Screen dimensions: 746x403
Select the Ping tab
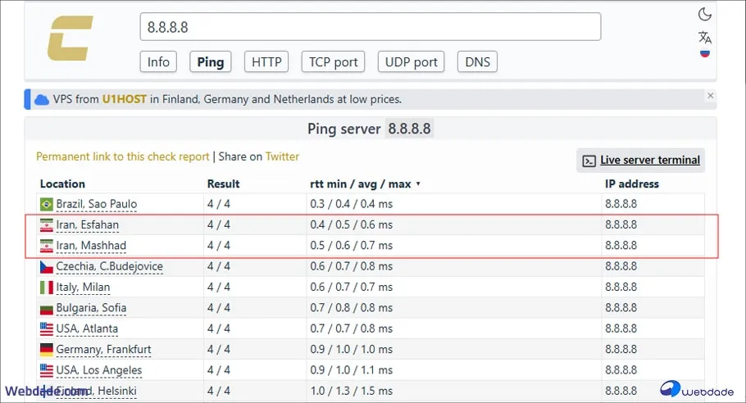click(211, 61)
